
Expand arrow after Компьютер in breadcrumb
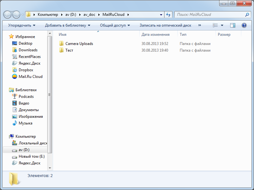(x=62, y=15)
